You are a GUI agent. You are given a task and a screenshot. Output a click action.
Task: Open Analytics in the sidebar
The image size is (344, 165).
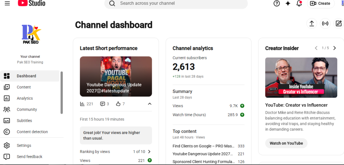pyautogui.click(x=30, y=98)
